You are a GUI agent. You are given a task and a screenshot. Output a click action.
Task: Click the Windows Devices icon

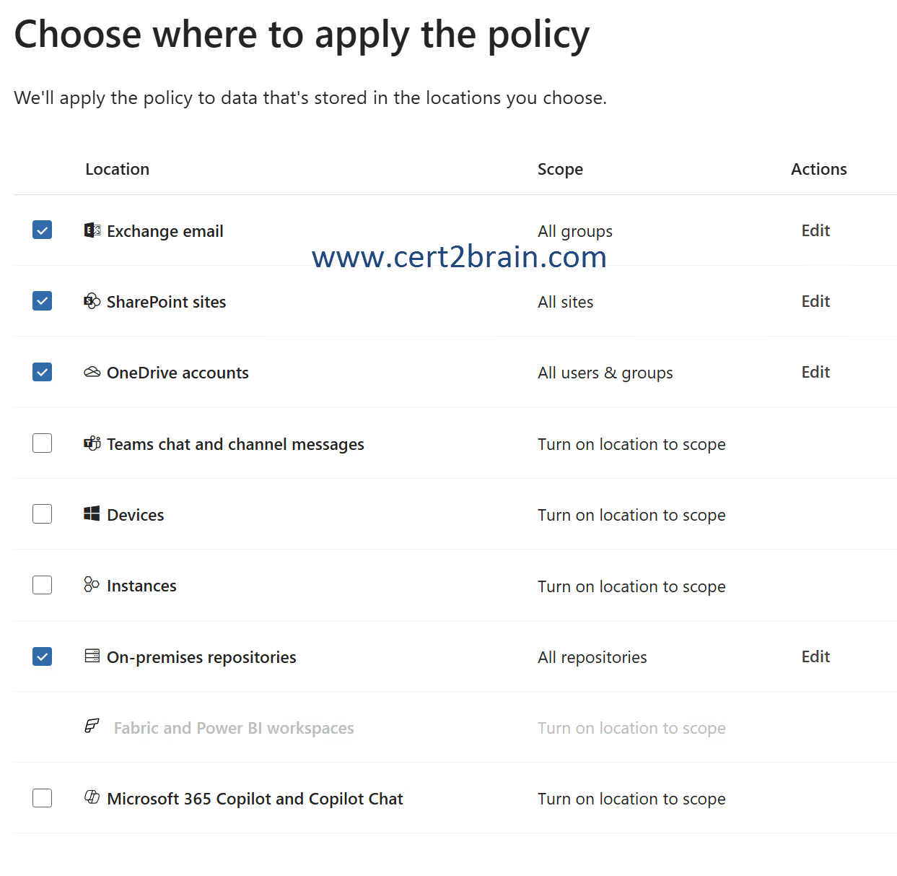(92, 514)
